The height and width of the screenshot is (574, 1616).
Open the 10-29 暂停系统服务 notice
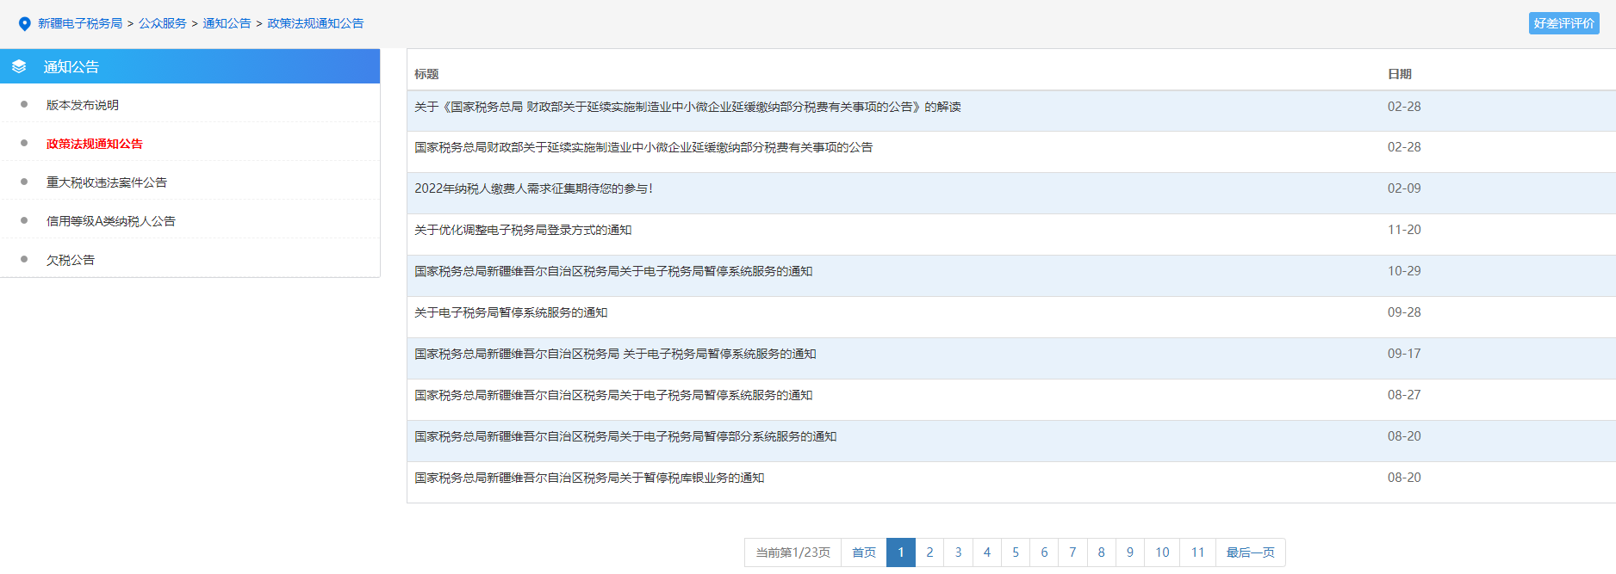(613, 271)
